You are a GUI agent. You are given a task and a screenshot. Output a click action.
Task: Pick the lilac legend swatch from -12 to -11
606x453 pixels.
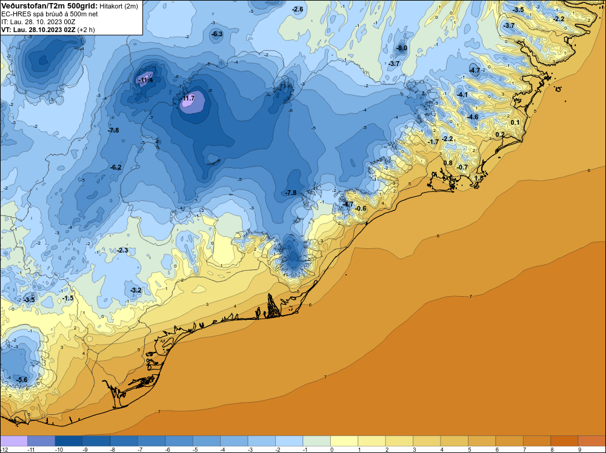tap(14, 441)
